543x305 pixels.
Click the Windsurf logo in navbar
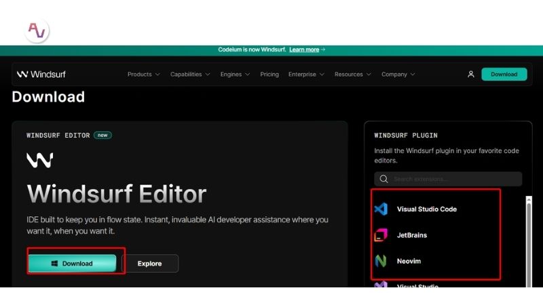point(41,75)
